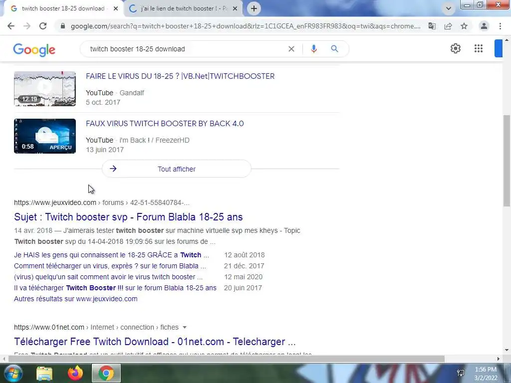Click the blue sign-in button

point(499,48)
